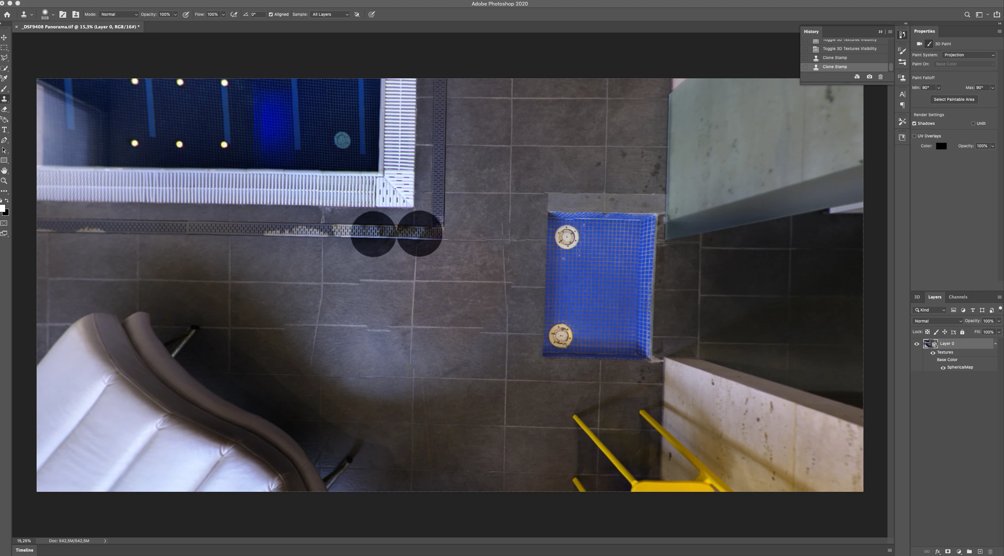Switch to the 3D panel tab
The image size is (1004, 556).
[x=917, y=297]
